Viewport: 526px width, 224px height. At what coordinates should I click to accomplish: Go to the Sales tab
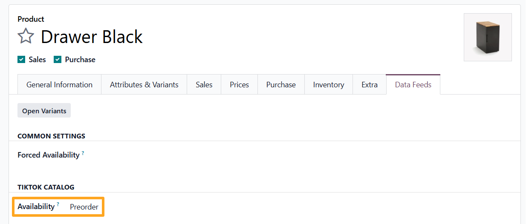(x=204, y=85)
